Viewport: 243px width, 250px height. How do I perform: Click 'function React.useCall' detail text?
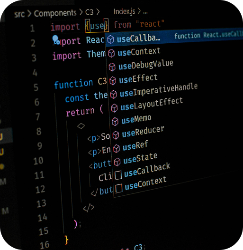209,35
